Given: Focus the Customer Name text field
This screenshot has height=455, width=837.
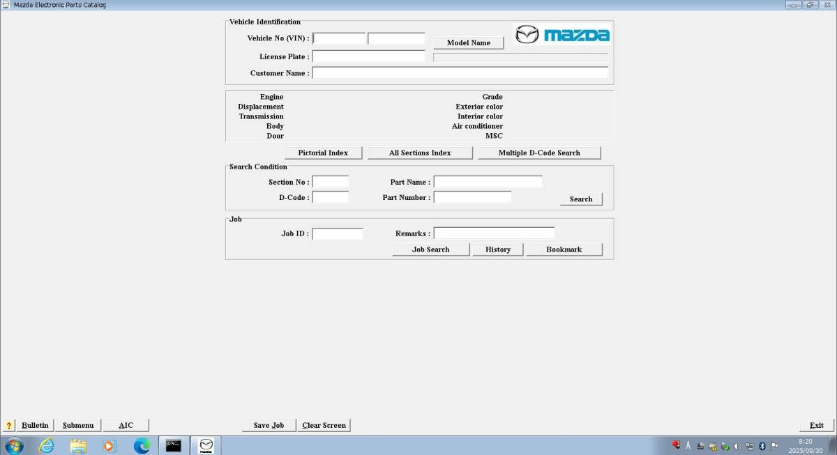Looking at the screenshot, I should [x=460, y=72].
